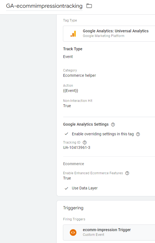Click help icon for Enhanced Ecommerce Features
The height and width of the screenshot is (243, 155).
coord(127,173)
